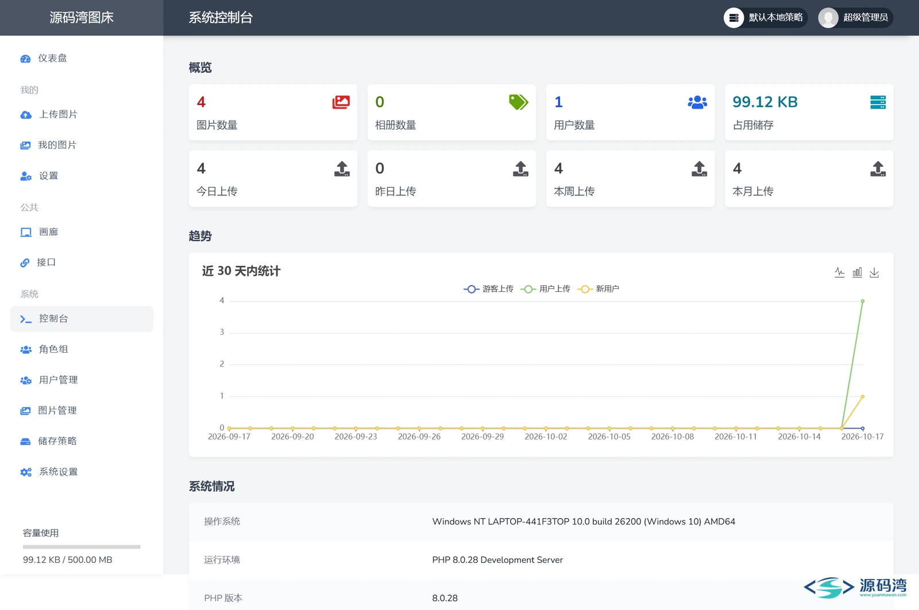Click the upload icon in 今日上传 card
Image resolution: width=919 pixels, height=610 pixels.
pos(342,169)
